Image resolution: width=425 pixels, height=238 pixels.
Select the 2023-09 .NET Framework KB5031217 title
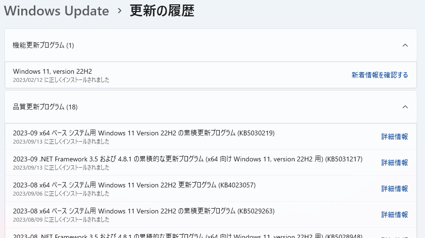[187, 159]
